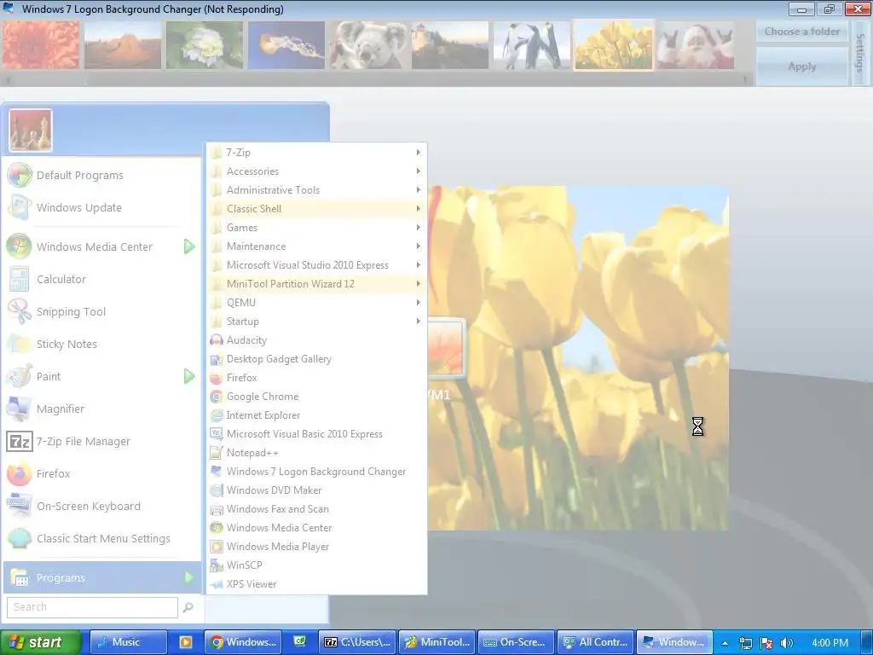Expand the Maintenance folder
Image resolution: width=873 pixels, height=655 pixels.
316,246
